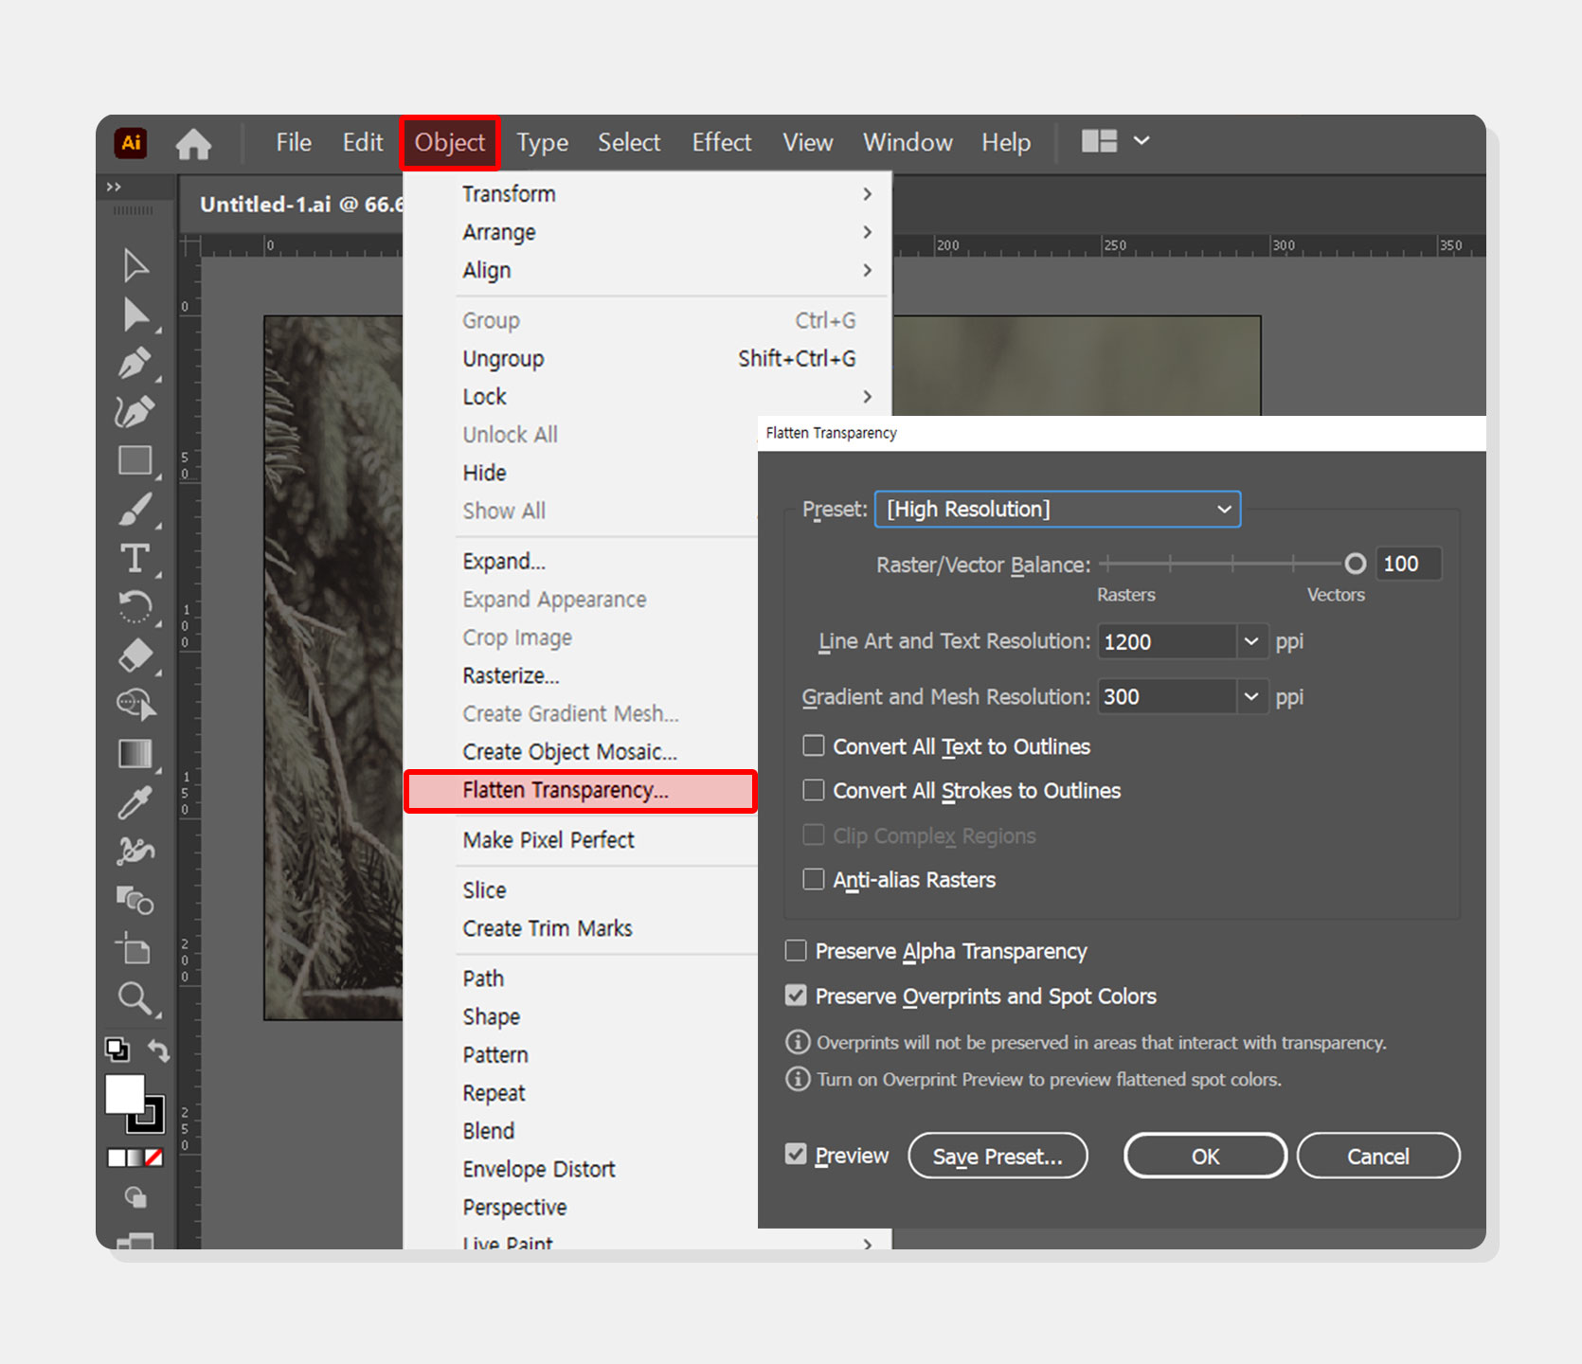Enable Preserve Alpha Transparency
The height and width of the screenshot is (1364, 1582).
[796, 950]
